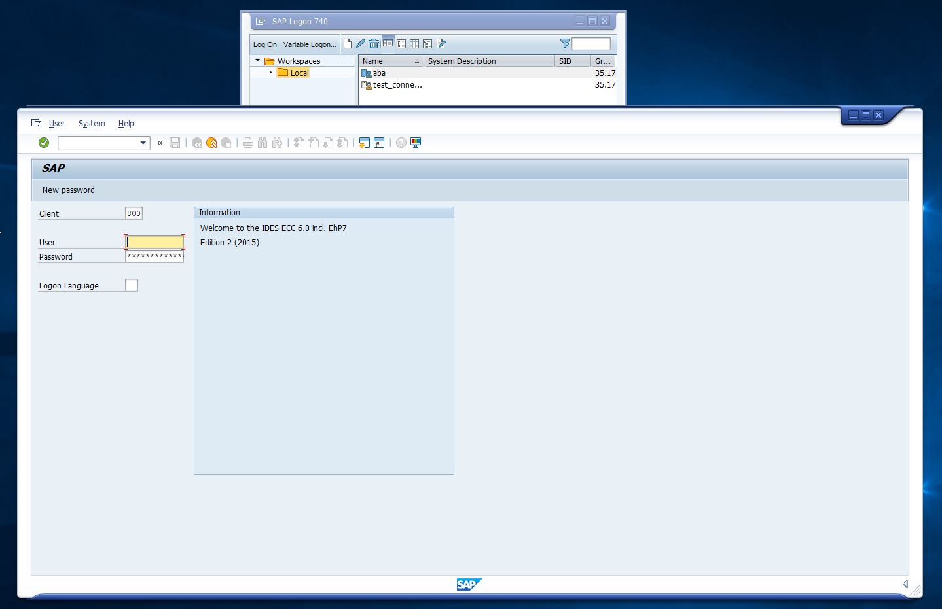Click the Previous Page icon

pyautogui.click(x=314, y=143)
